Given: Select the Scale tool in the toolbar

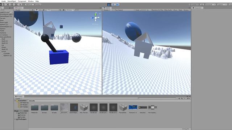Looking at the screenshot, I should (x=8, y=5).
